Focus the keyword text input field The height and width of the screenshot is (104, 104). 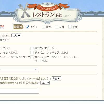point(19,91)
